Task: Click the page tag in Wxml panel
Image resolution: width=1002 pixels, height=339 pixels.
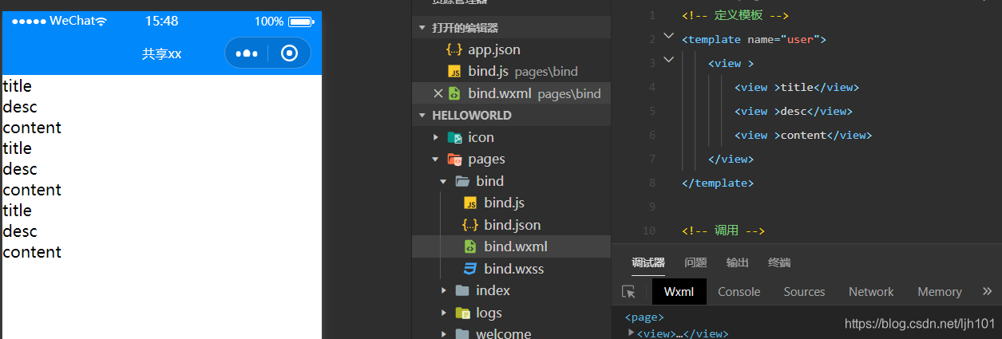Action: (644, 317)
